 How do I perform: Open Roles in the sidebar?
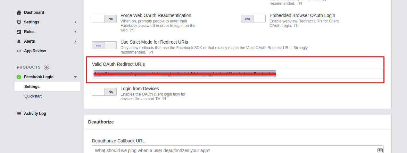click(29, 32)
